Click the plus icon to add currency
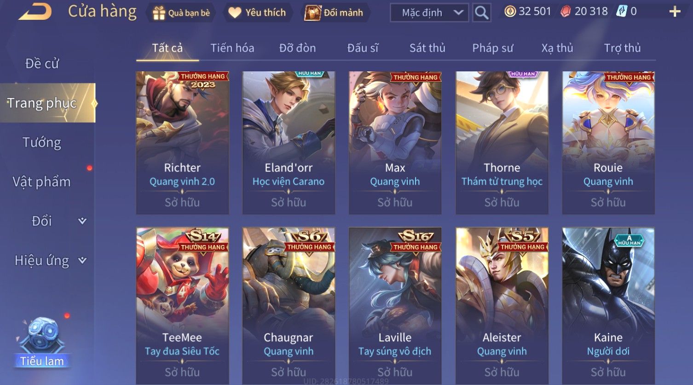Viewport: 693px width, 385px height. [675, 12]
